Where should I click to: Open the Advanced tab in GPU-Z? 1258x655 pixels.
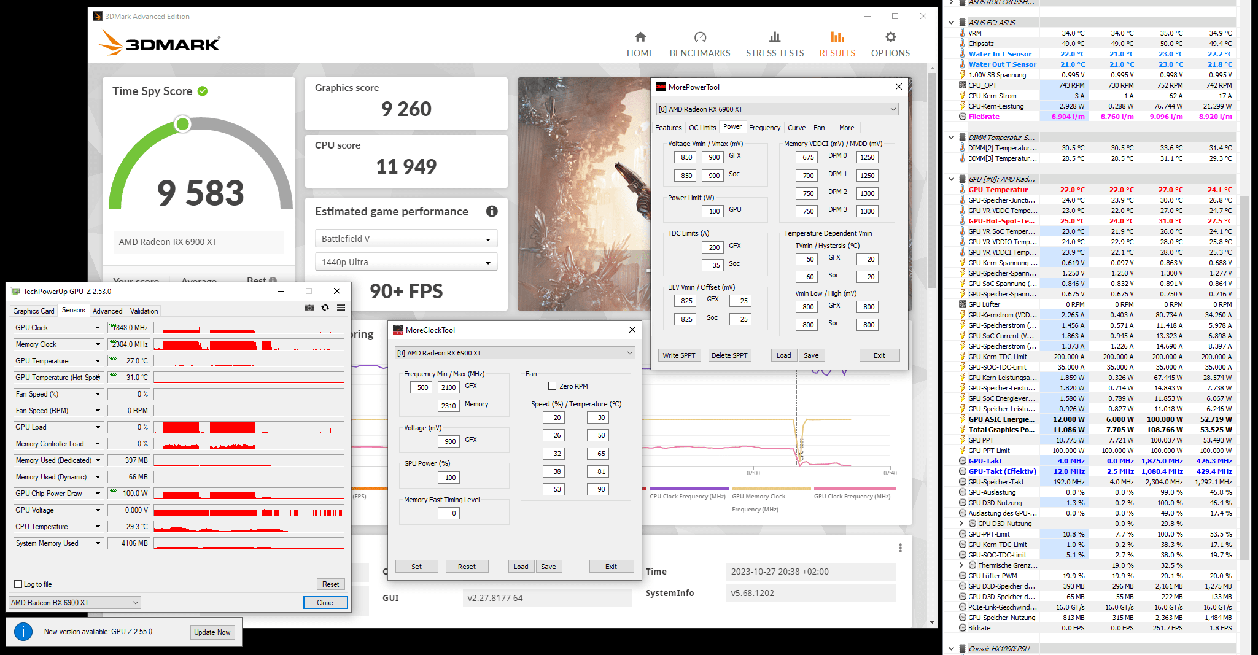pyautogui.click(x=107, y=311)
